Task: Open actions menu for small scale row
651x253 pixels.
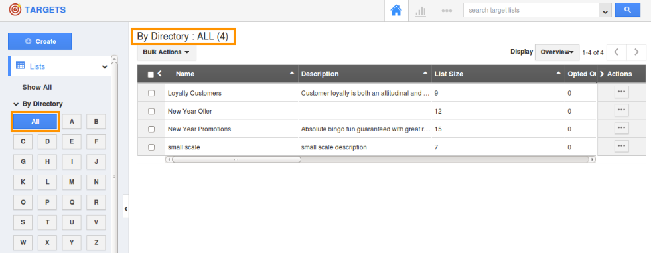Action: coord(622,146)
